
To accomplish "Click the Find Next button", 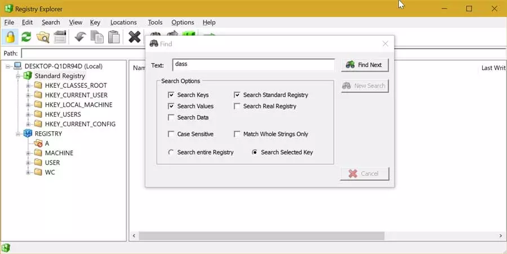I will pos(364,65).
